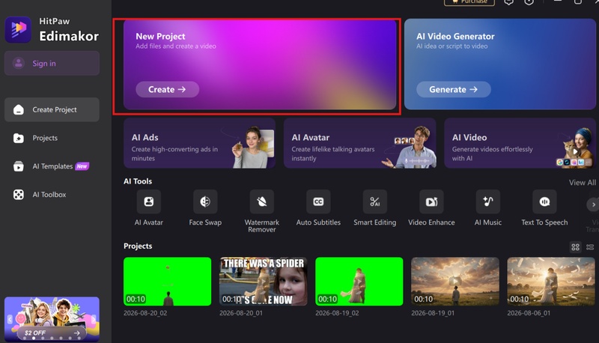Click Generate in AI Video Generator card
This screenshot has width=599, height=343.
[454, 89]
